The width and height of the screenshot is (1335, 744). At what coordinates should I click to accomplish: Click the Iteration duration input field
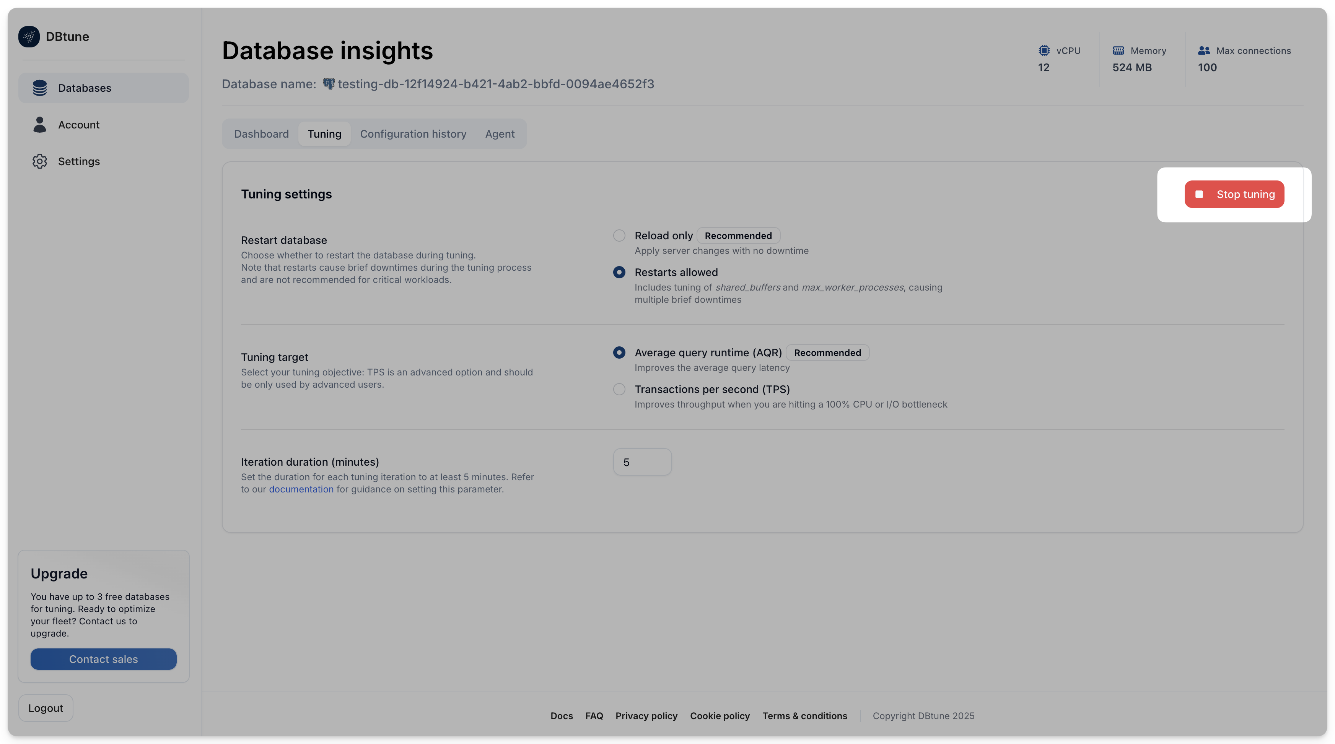click(642, 462)
